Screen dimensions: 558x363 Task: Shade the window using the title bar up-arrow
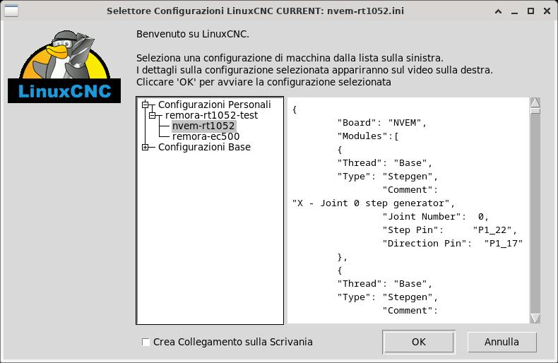498,11
